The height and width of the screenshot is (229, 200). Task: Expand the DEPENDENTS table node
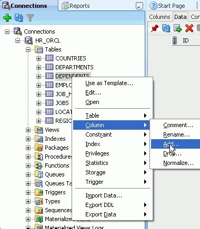coord(38,76)
